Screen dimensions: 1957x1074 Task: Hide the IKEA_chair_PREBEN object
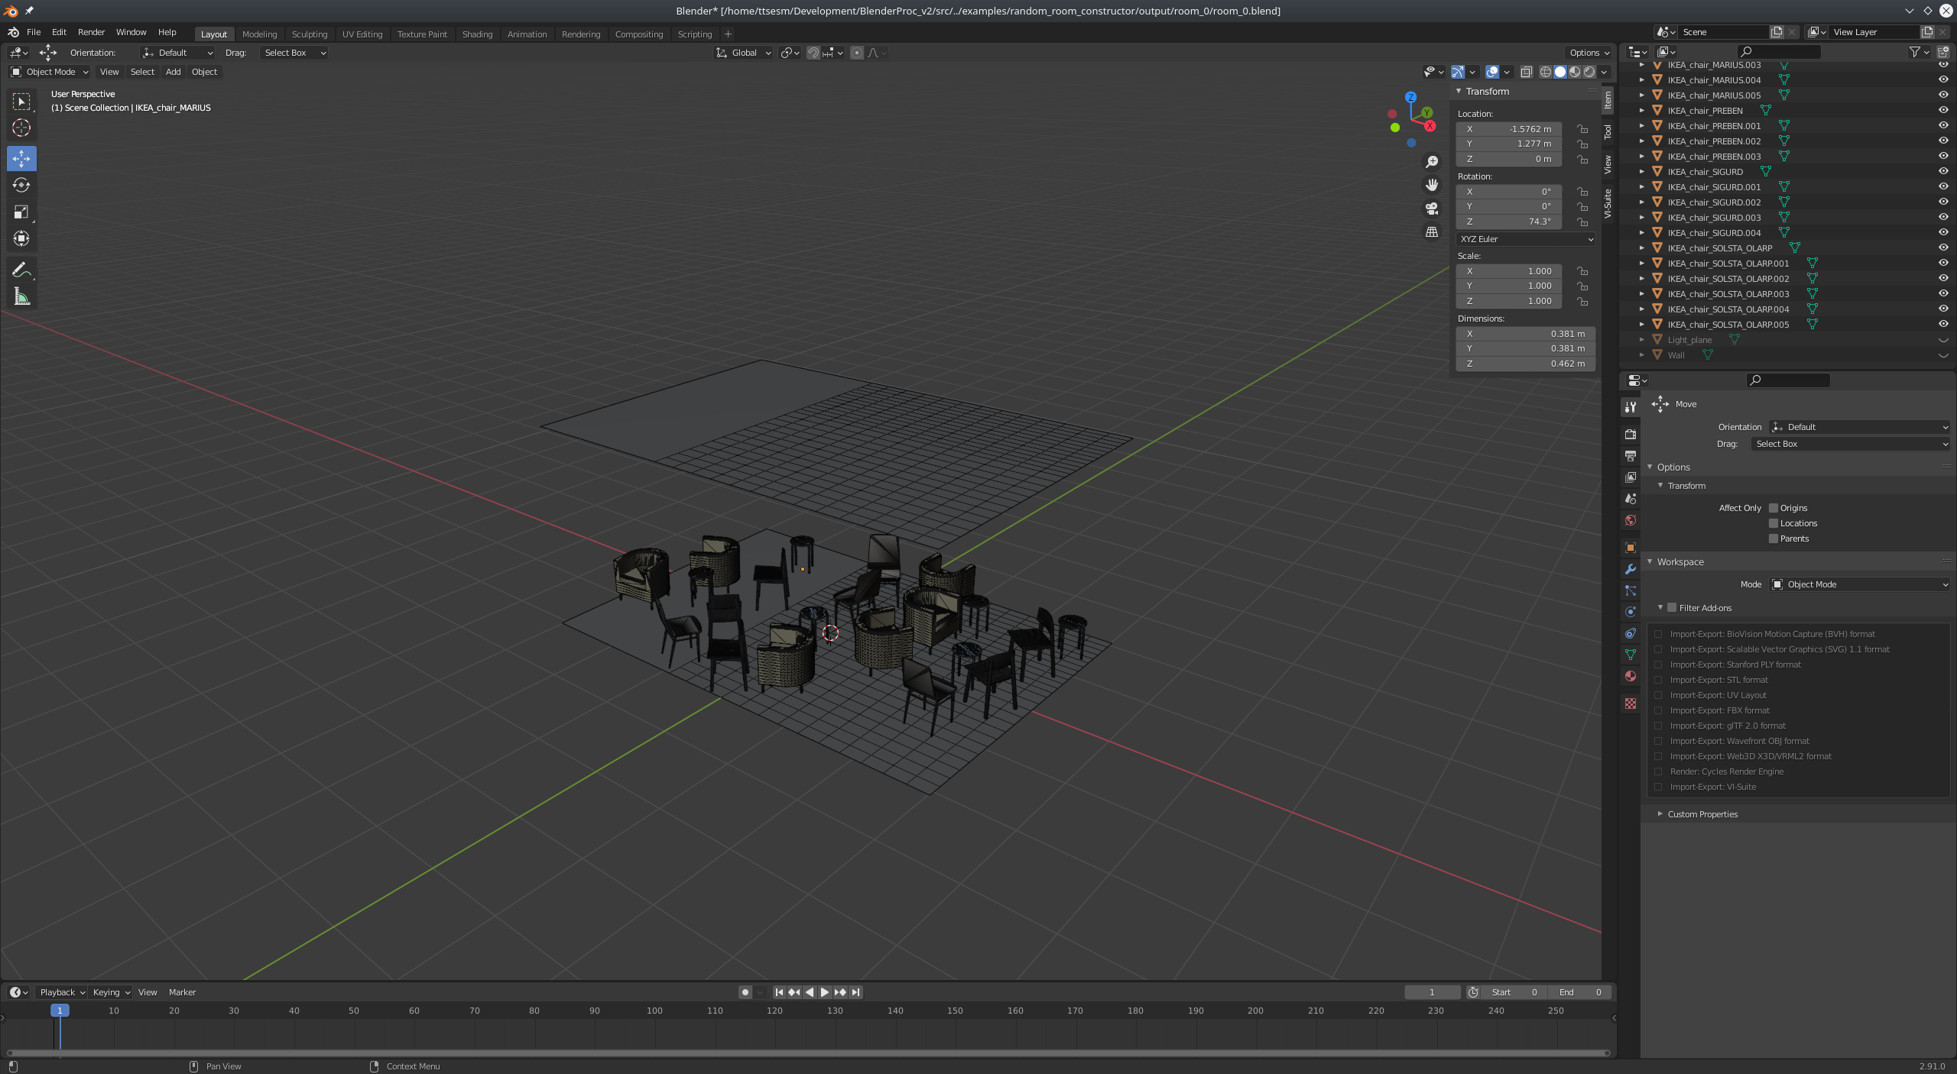tap(1942, 110)
